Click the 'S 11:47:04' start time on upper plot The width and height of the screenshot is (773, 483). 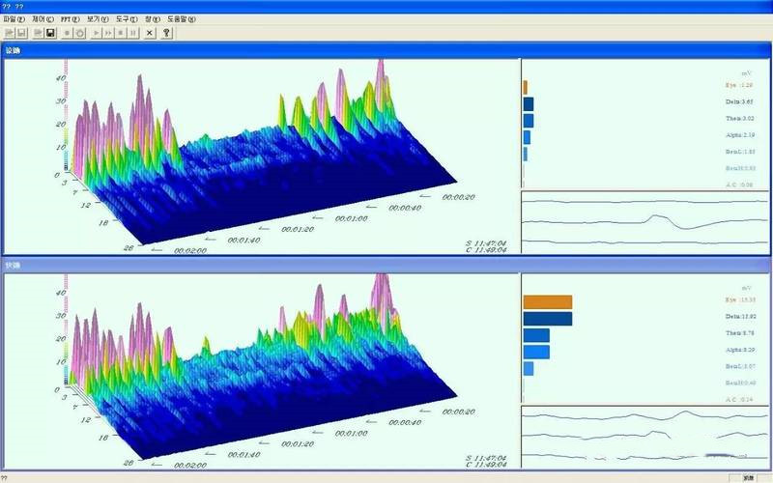point(486,243)
